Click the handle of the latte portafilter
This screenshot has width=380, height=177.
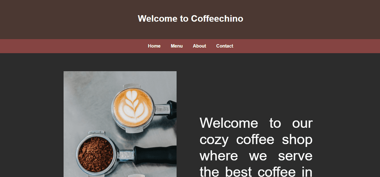pos(171,109)
